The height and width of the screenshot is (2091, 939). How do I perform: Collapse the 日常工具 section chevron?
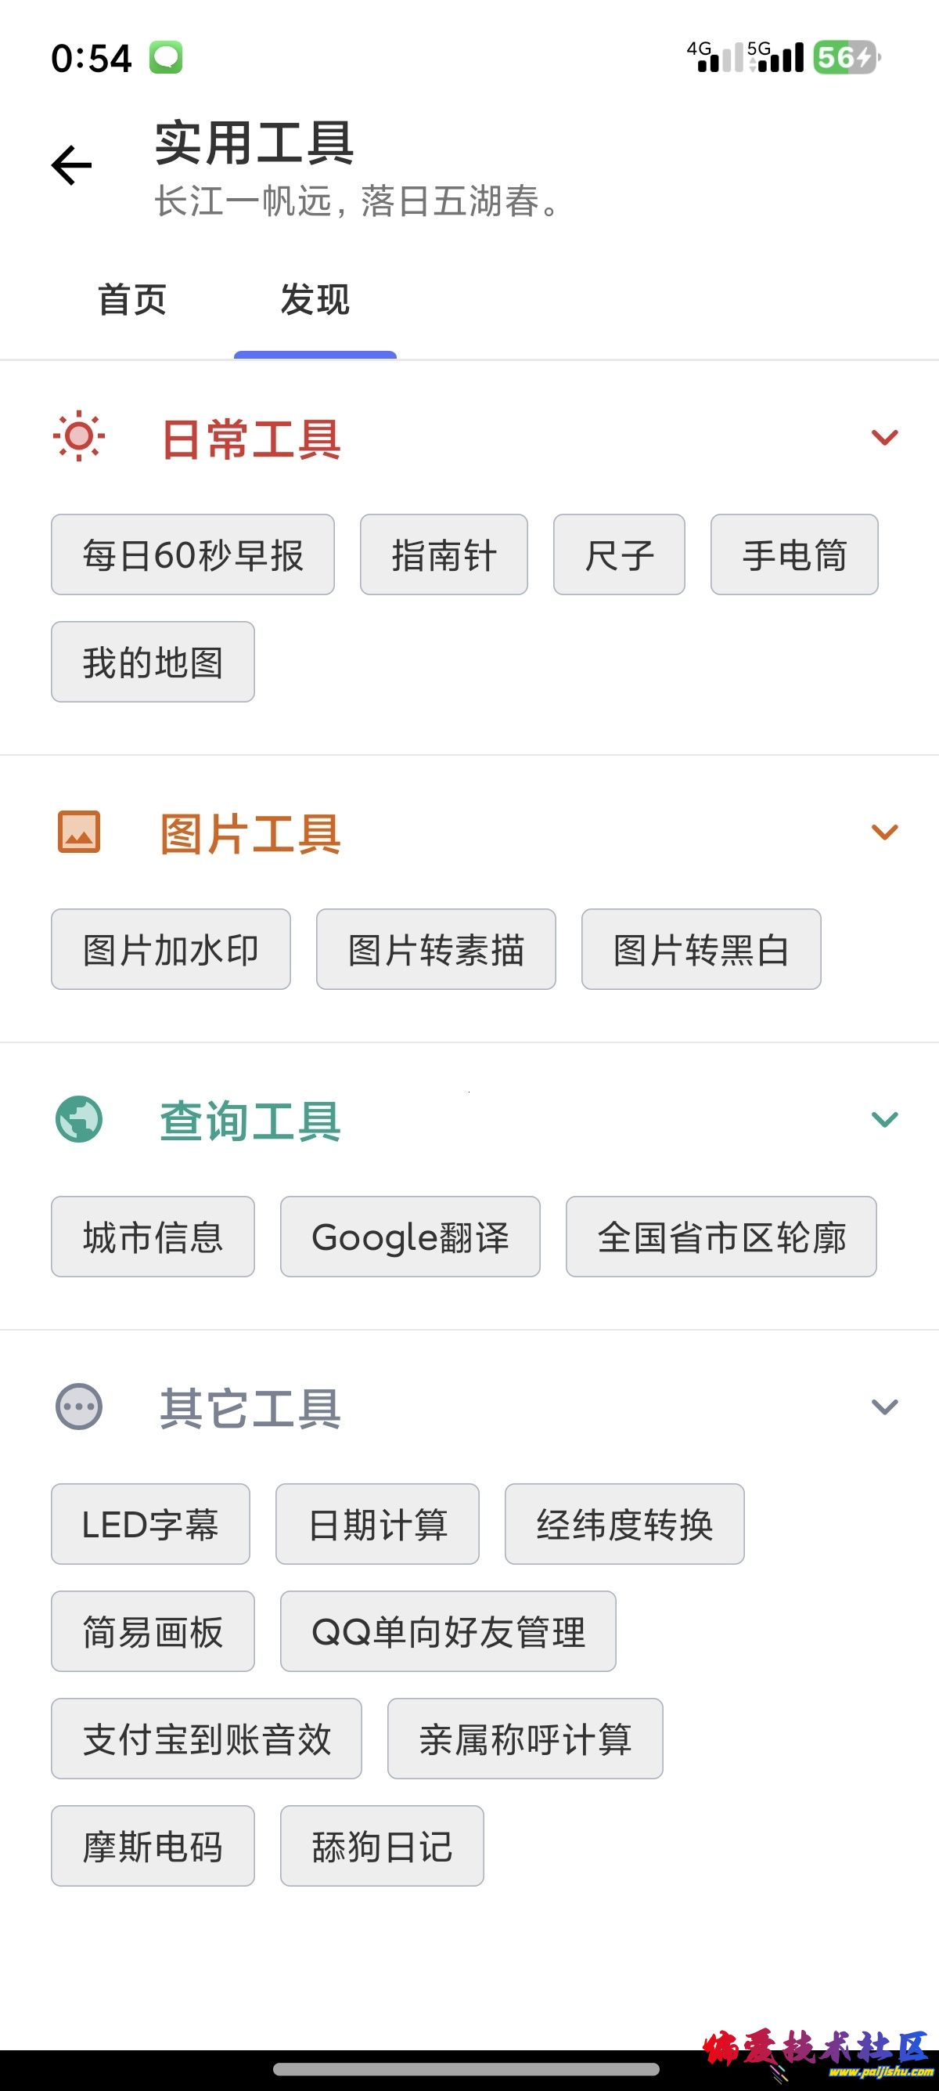point(884,438)
